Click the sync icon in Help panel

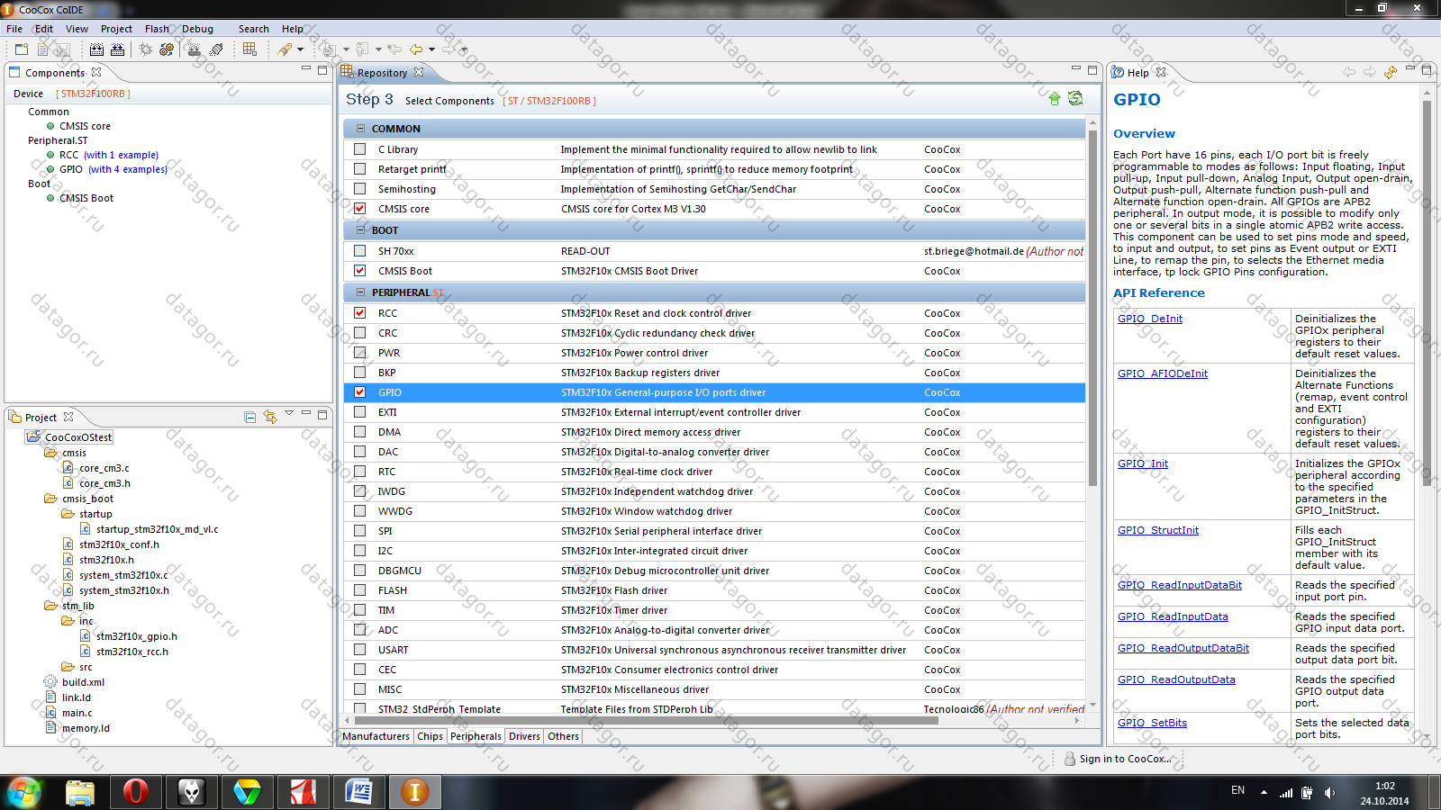(1391, 72)
